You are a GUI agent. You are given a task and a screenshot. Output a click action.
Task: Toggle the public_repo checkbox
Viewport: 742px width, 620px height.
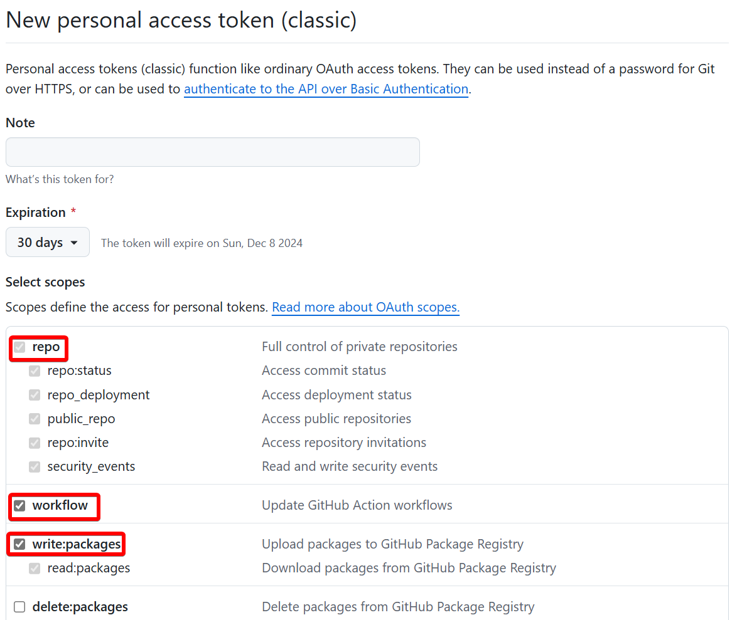[x=35, y=419]
